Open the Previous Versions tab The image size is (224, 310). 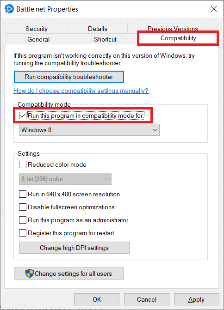pyautogui.click(x=173, y=27)
